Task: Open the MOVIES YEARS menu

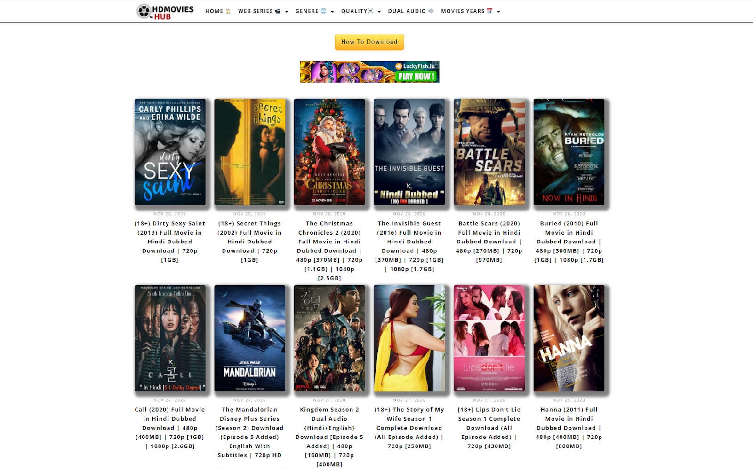Action: coord(466,11)
